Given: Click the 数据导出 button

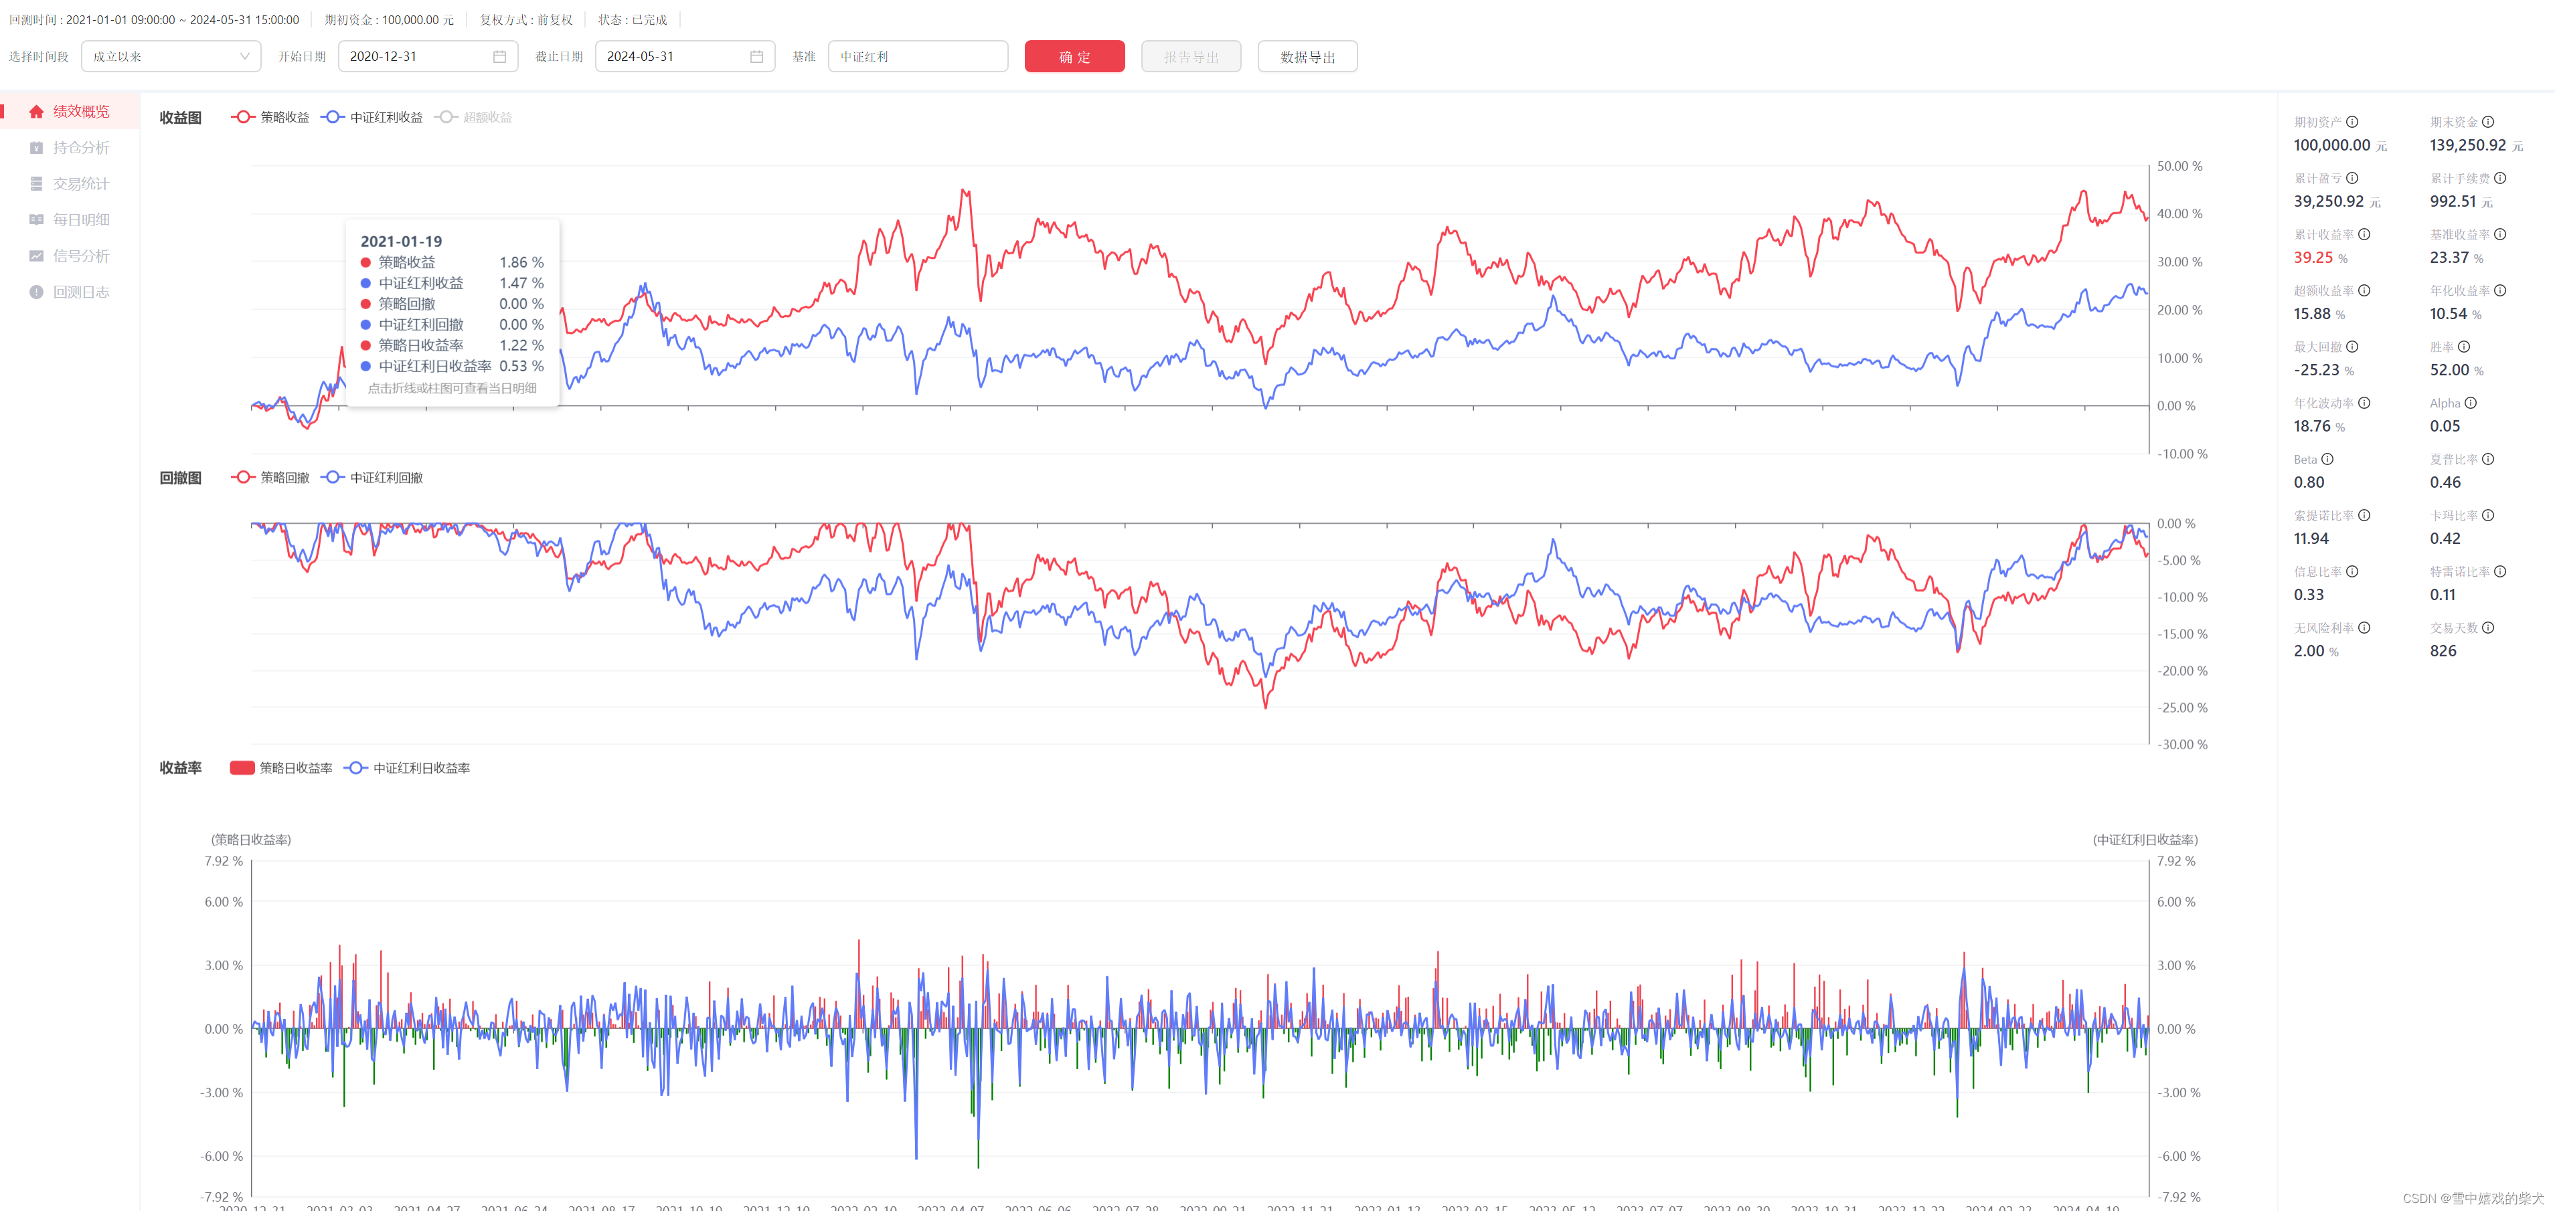Looking at the screenshot, I should [x=1307, y=58].
